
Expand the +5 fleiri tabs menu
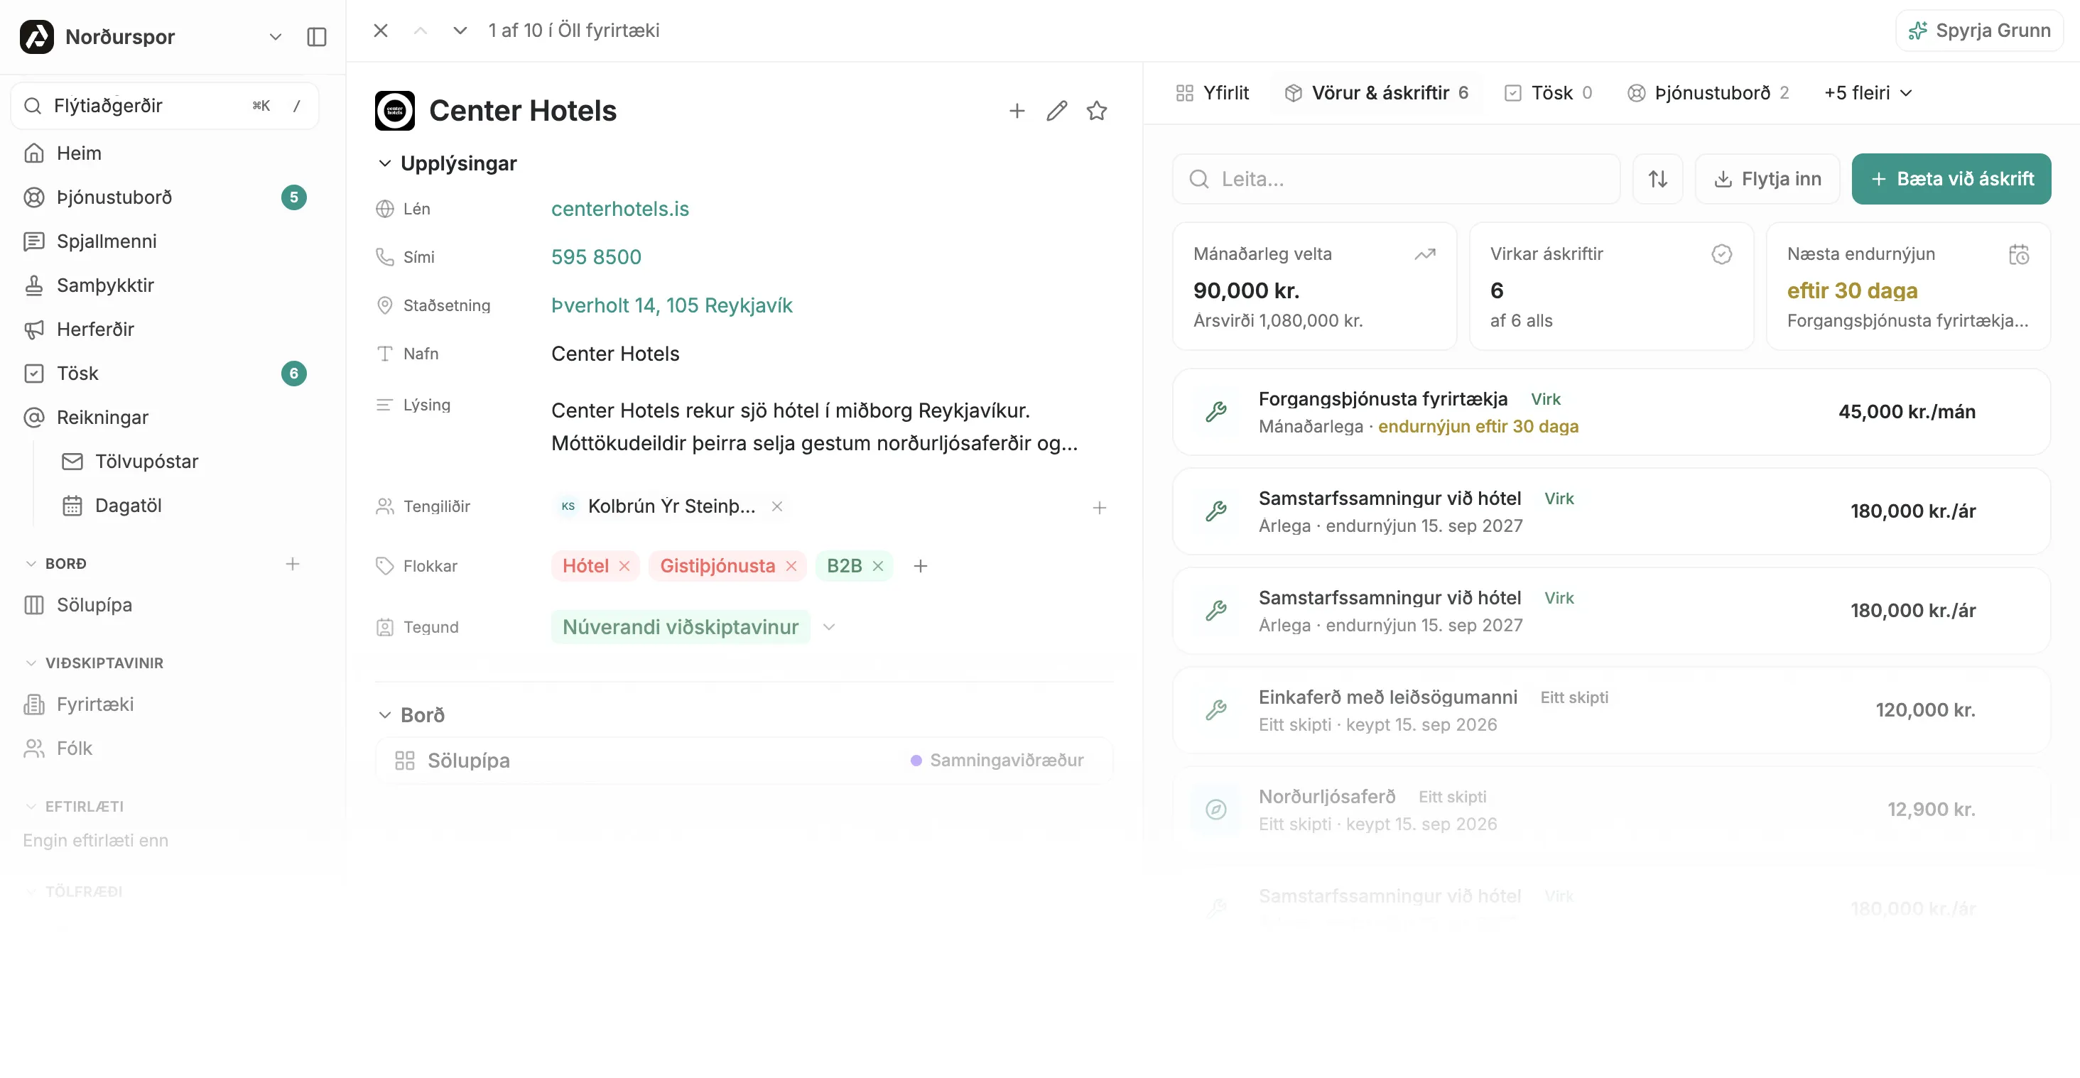pos(1868,94)
